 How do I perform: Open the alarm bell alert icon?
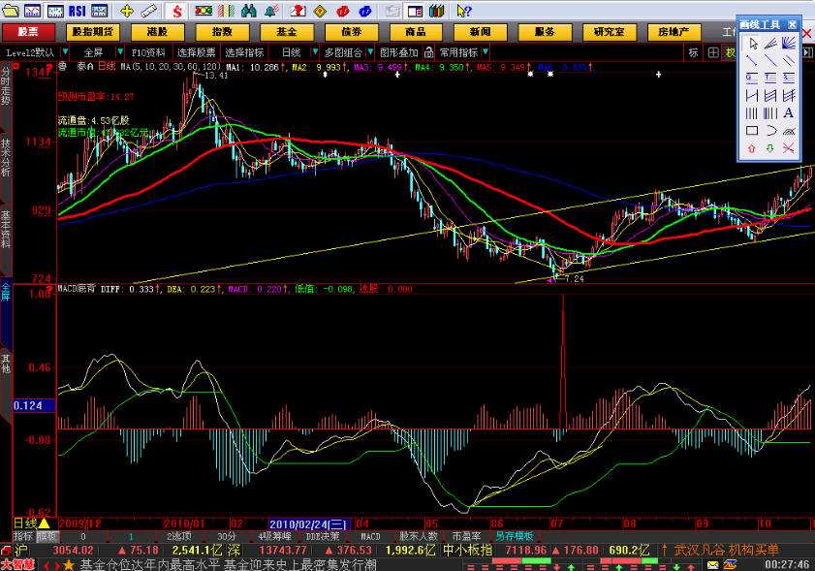(x=270, y=10)
